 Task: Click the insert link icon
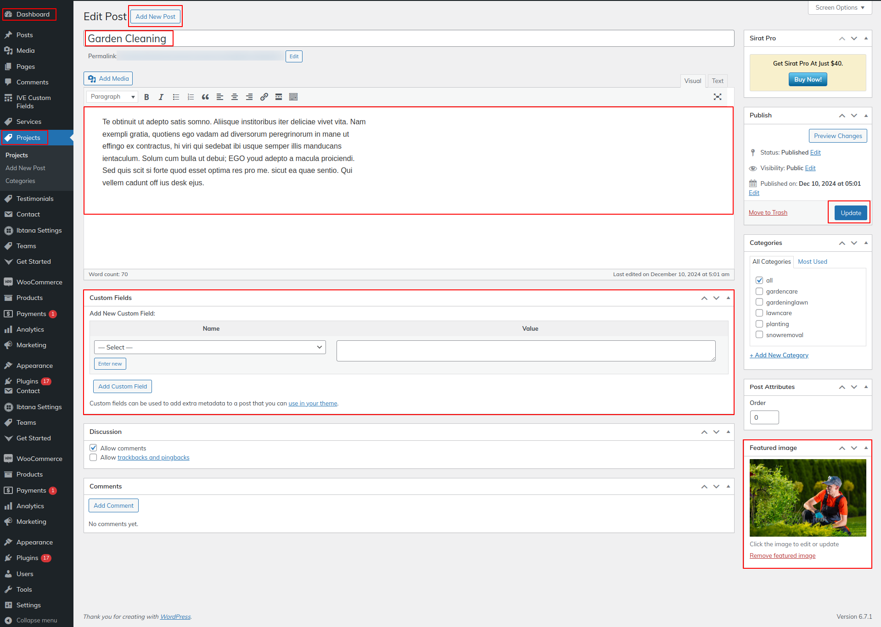264,97
